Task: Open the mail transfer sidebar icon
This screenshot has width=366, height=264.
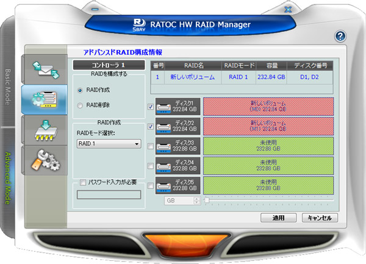Action: [x=46, y=70]
